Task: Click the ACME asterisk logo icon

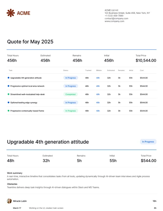Action: click(x=11, y=13)
